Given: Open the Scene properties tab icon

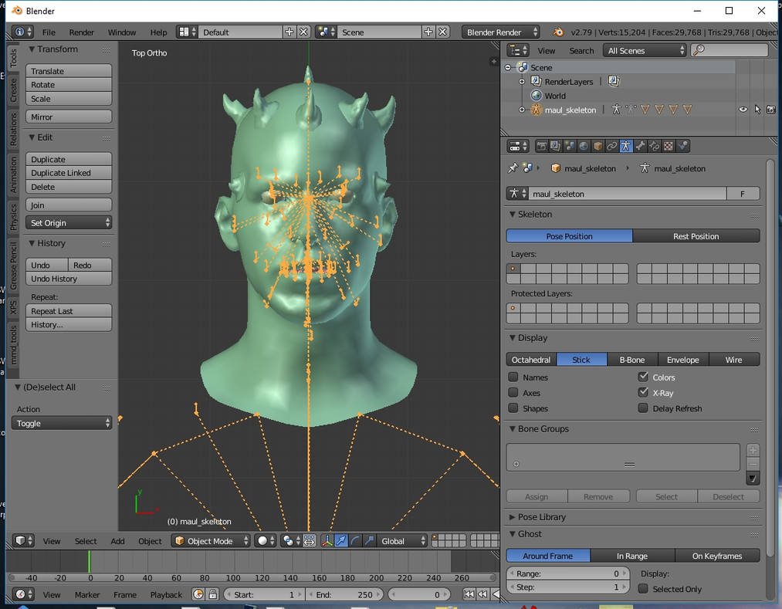Looking at the screenshot, I should point(570,146).
